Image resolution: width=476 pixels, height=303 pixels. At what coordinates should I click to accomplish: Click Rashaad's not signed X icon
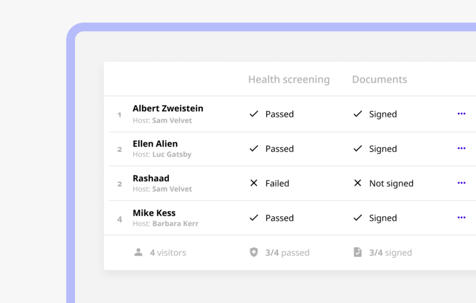tap(357, 183)
